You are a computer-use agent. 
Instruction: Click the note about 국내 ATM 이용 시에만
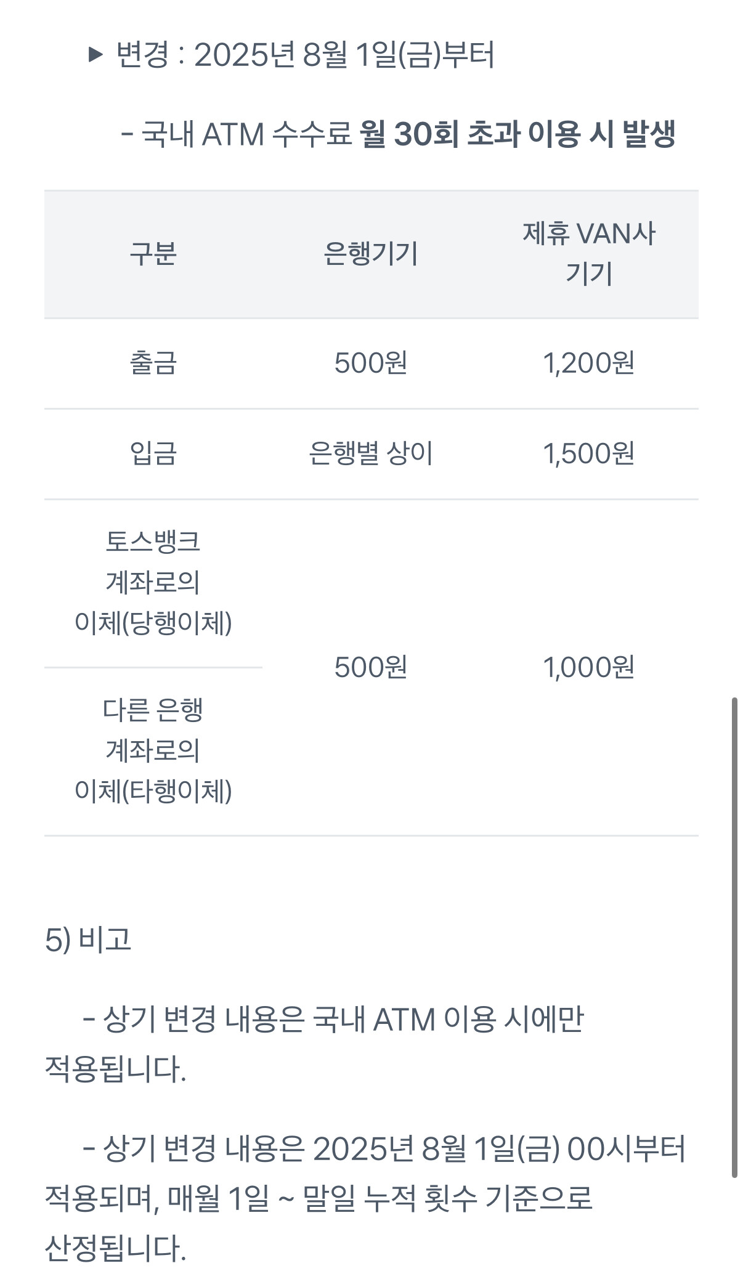click(x=333, y=1020)
